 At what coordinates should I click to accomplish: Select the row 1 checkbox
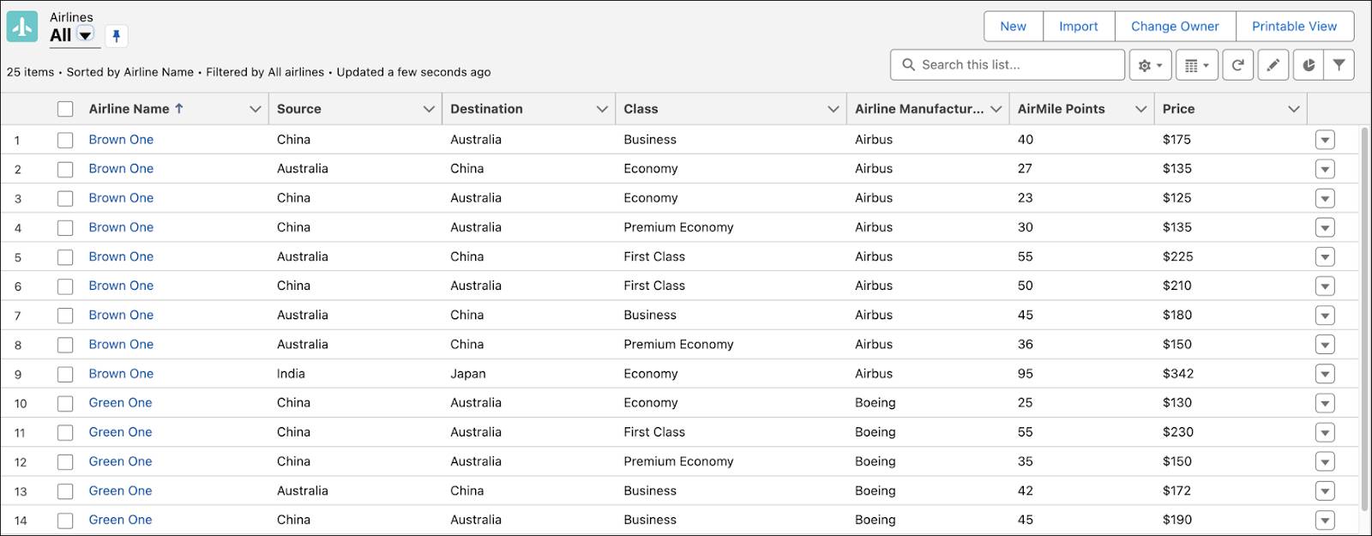(65, 140)
